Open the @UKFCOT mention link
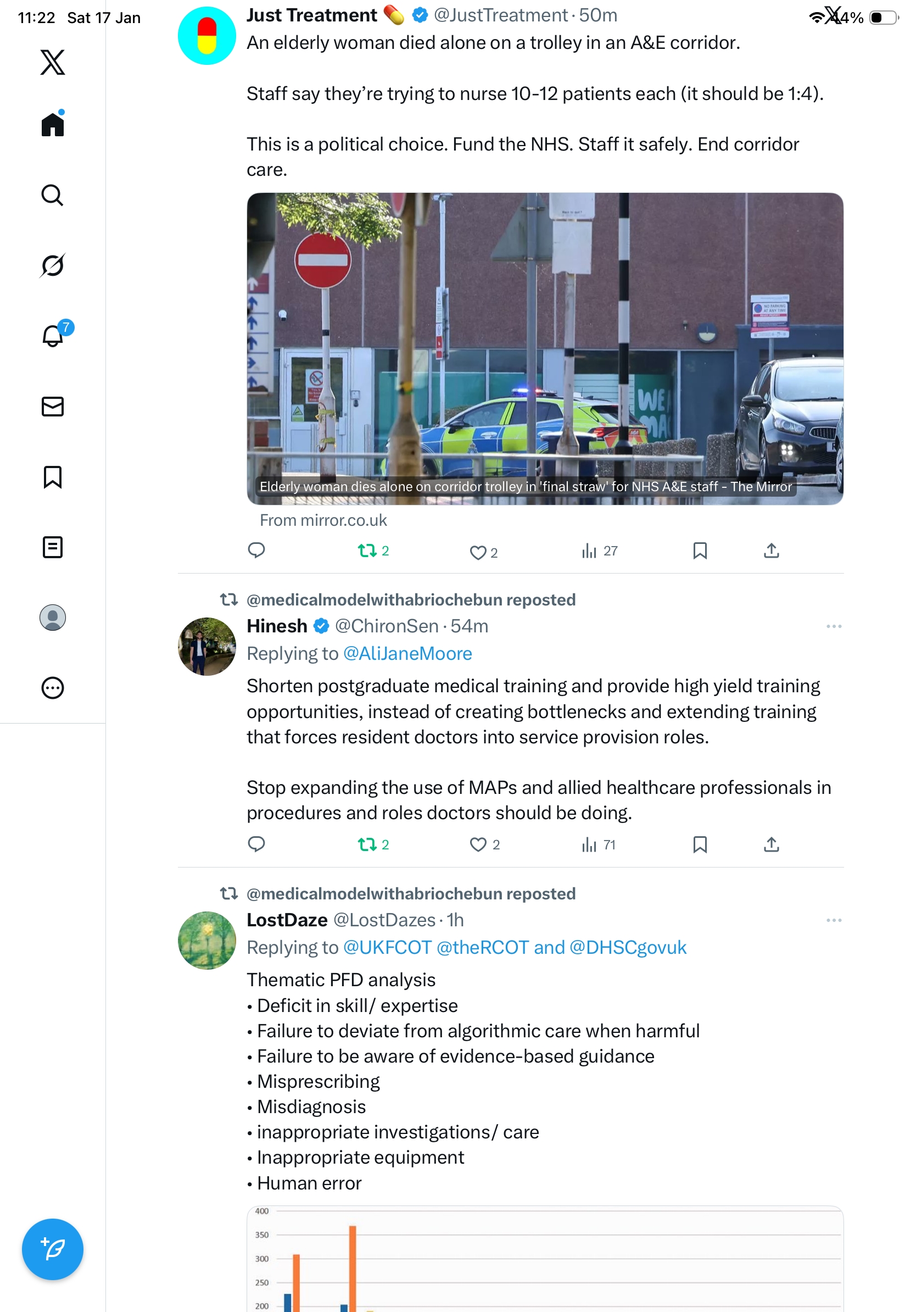 387,947
